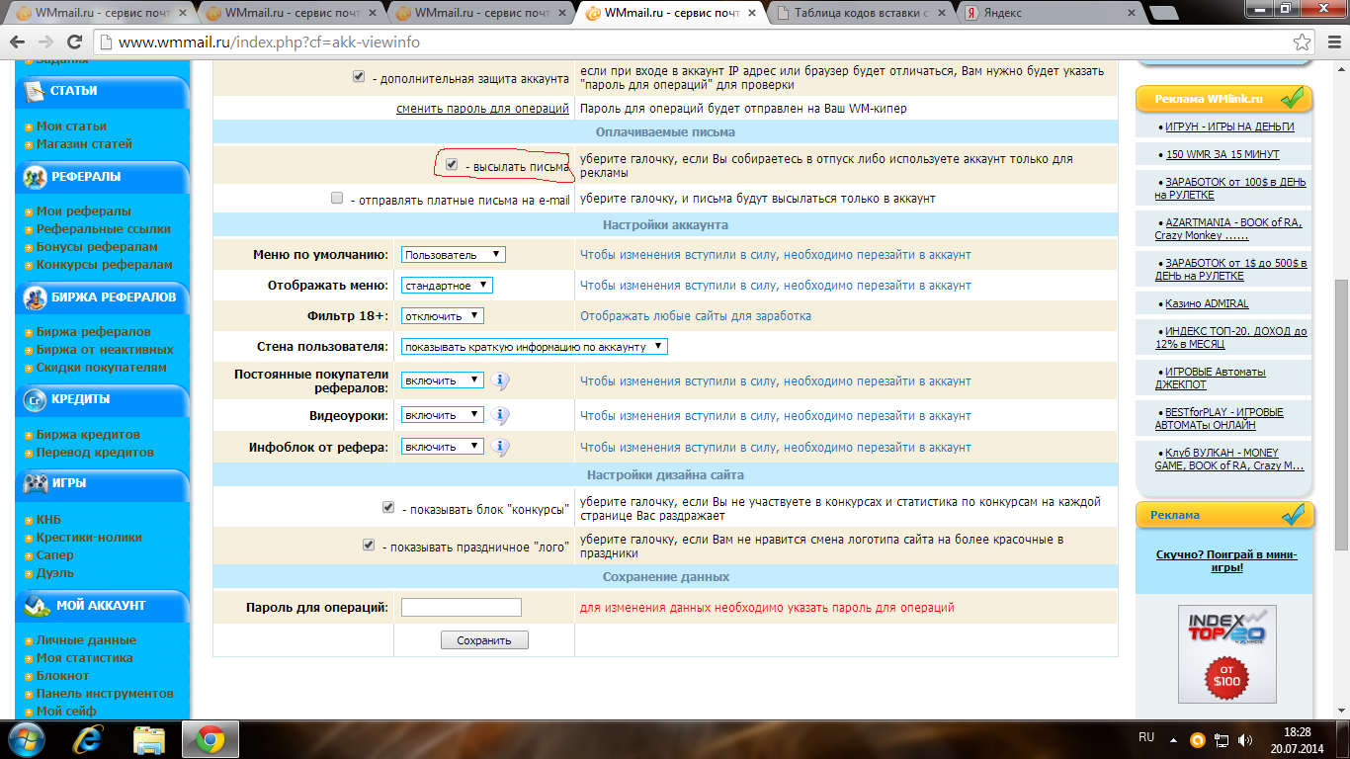Open Мои статьи in the sidebar
Image resolution: width=1350 pixels, height=759 pixels.
coord(71,126)
